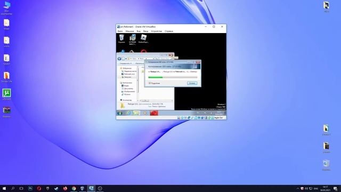The image size is (341, 192).
Task: Open the Вид menu in VirtualBox
Action: (139, 31)
